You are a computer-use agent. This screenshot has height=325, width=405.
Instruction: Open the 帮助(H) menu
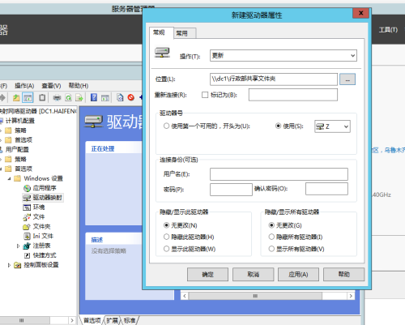79,86
